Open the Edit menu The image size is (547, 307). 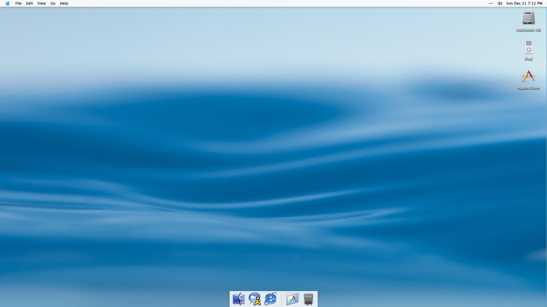tap(29, 3)
